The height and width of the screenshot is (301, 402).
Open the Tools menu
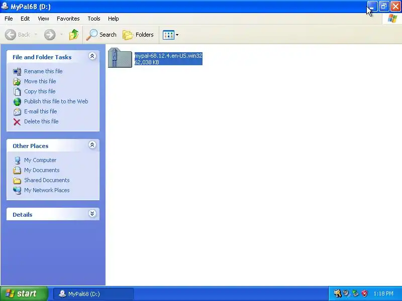click(94, 19)
